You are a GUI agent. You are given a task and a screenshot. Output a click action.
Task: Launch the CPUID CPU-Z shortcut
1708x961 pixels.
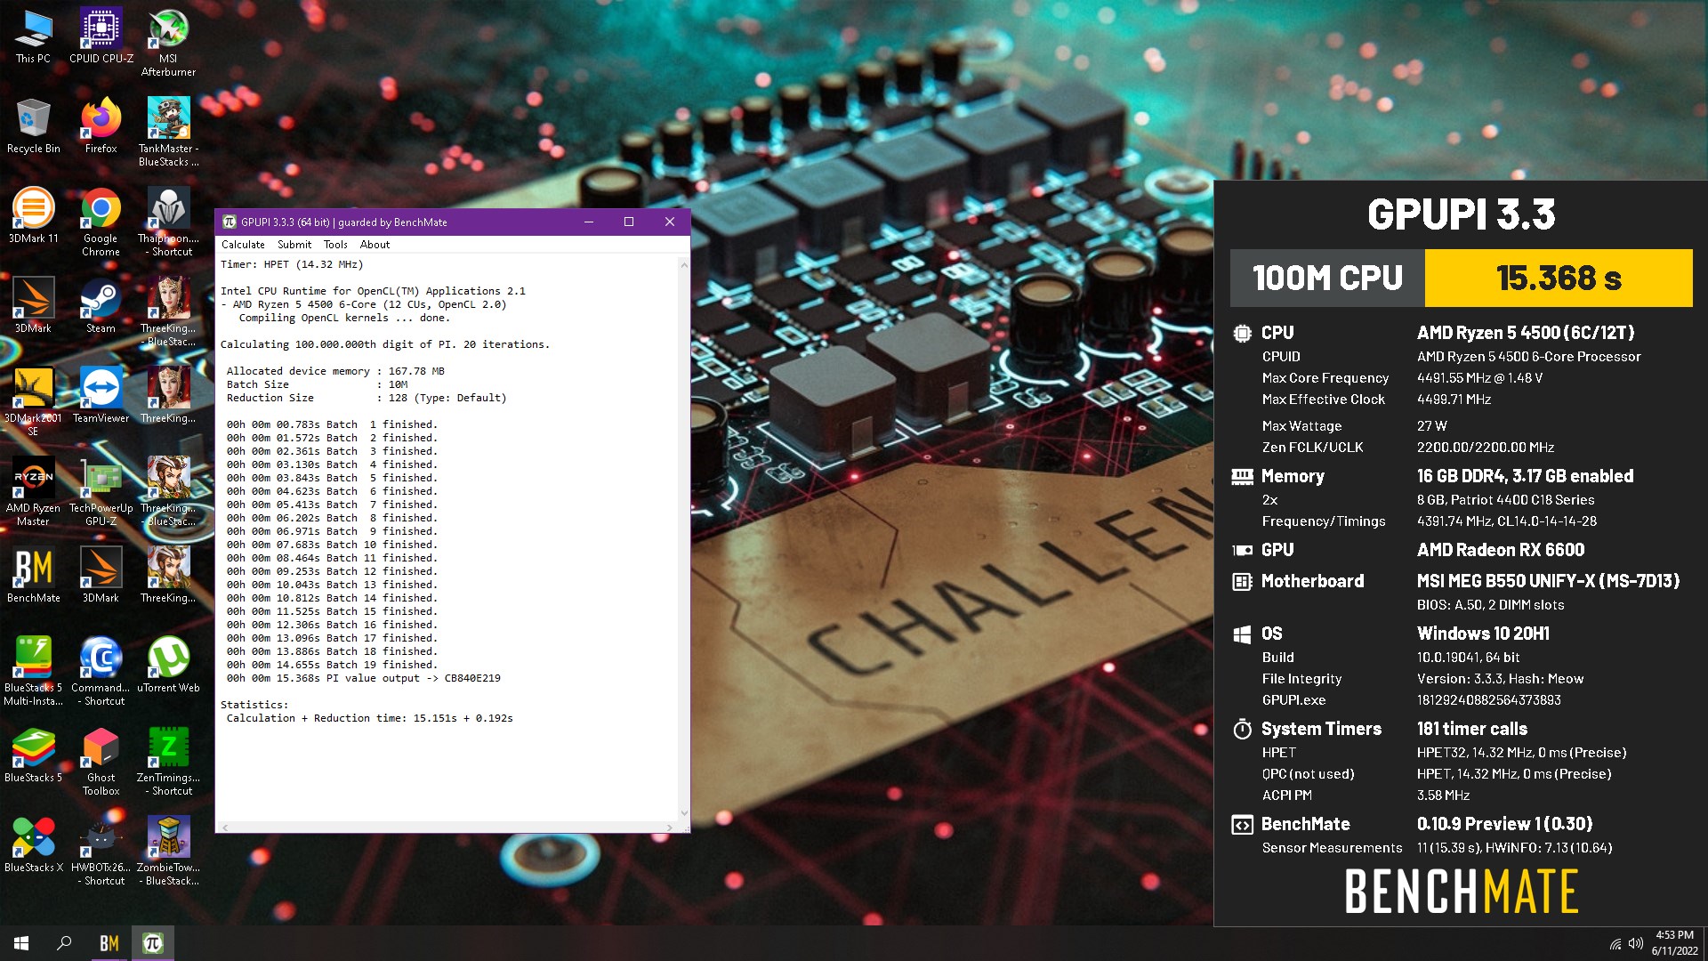click(x=101, y=36)
